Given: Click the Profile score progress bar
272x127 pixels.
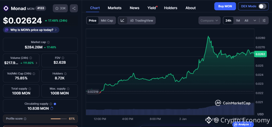Looking at the screenshot, I should [x=59, y=119].
